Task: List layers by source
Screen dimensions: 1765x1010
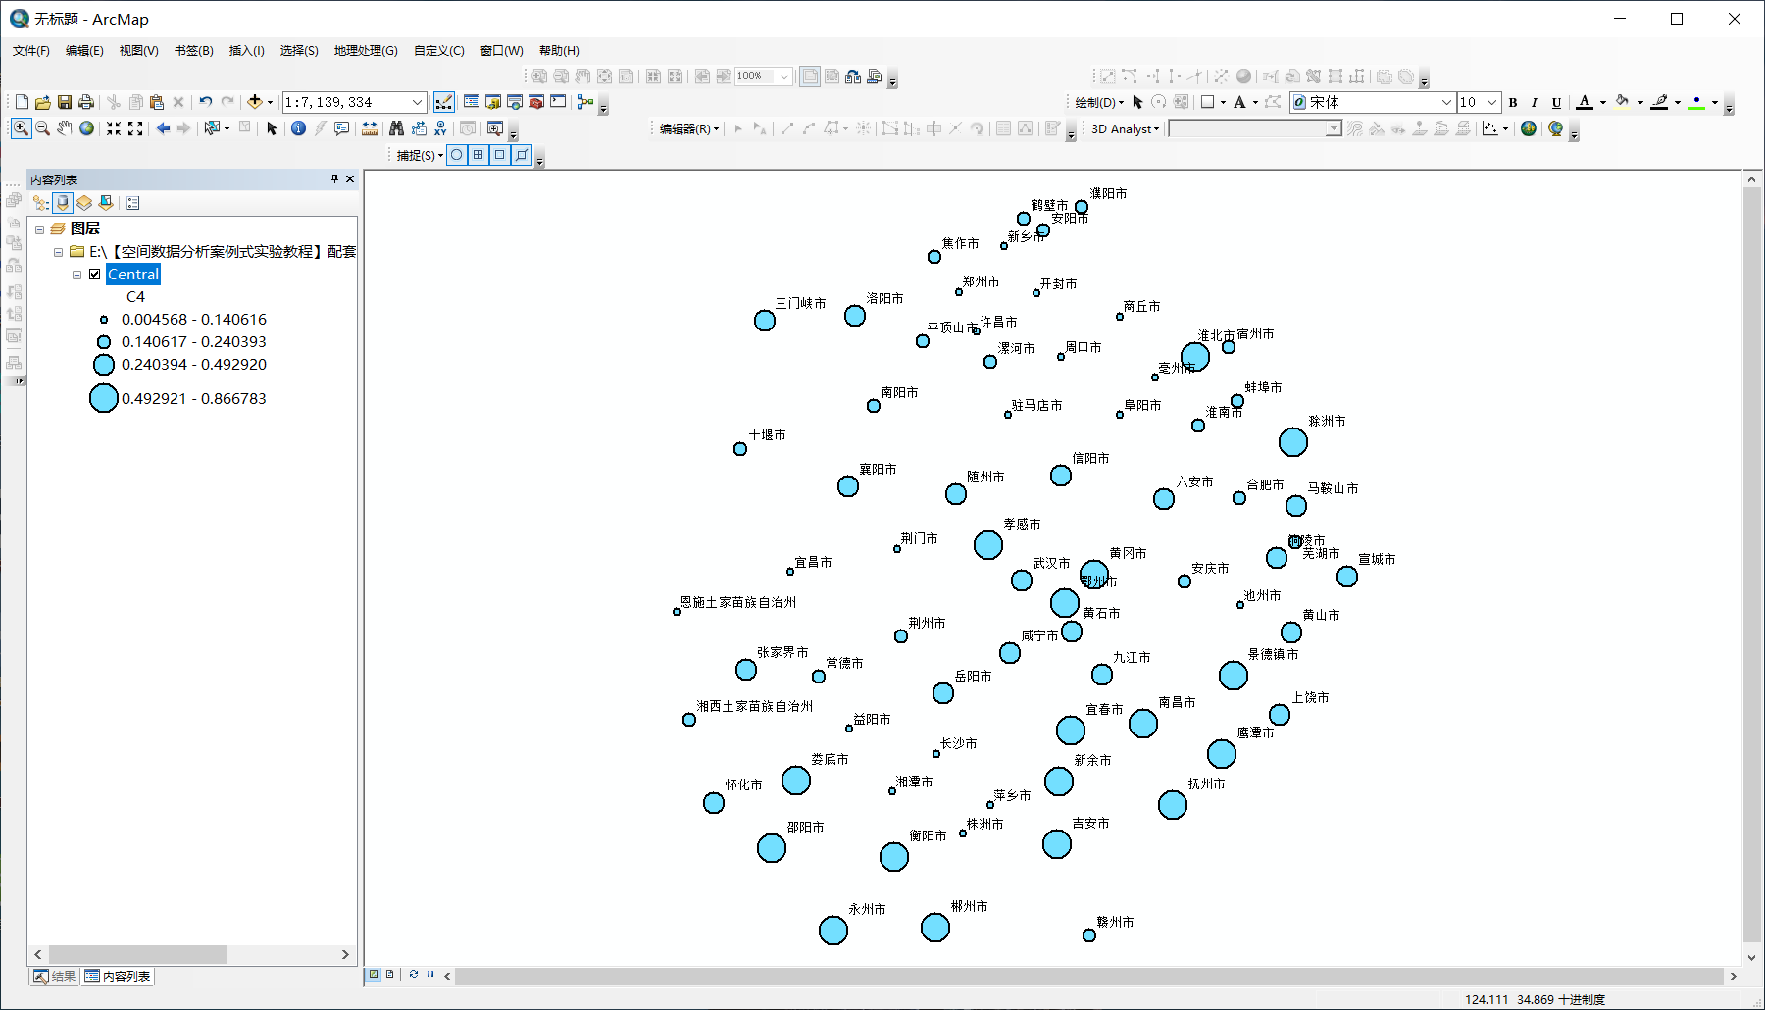Action: pos(63,203)
